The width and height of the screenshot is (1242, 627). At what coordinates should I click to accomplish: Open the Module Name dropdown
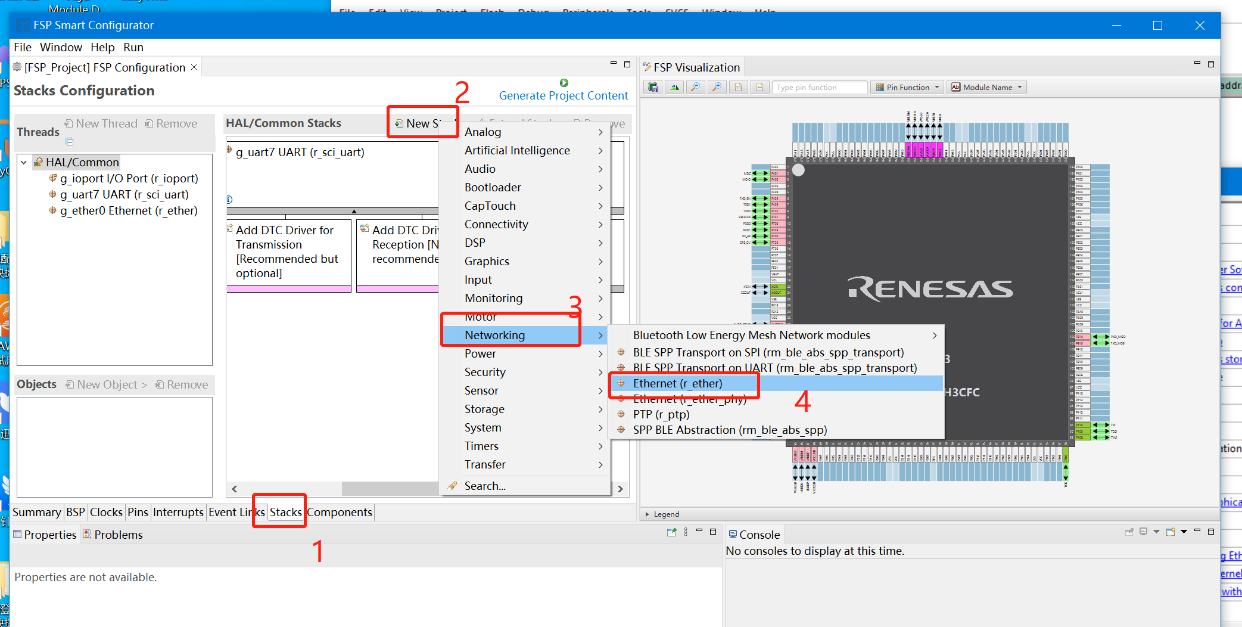pos(986,88)
